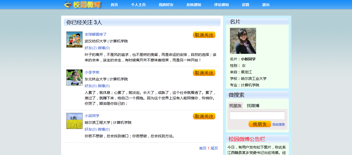Unfollow 小李学弟 with 取消关注 button
The height and width of the screenshot is (155, 352).
coord(204,73)
